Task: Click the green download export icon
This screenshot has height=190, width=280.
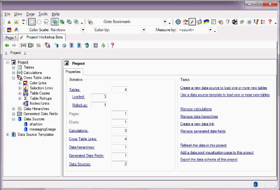Action: pos(103,45)
